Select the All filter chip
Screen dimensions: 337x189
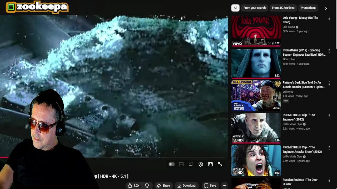point(235,8)
